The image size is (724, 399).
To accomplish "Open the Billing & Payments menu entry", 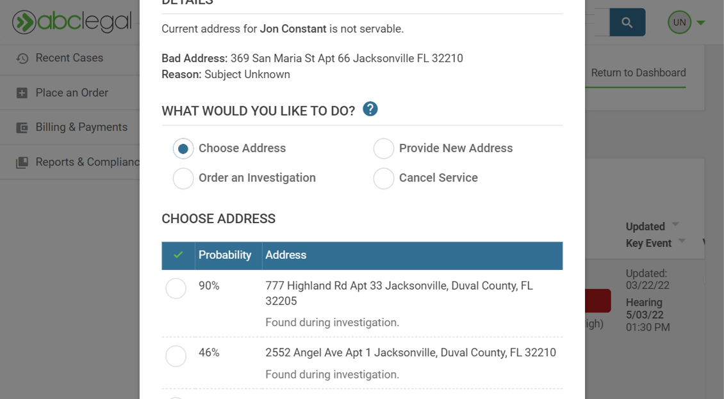I will coord(81,127).
